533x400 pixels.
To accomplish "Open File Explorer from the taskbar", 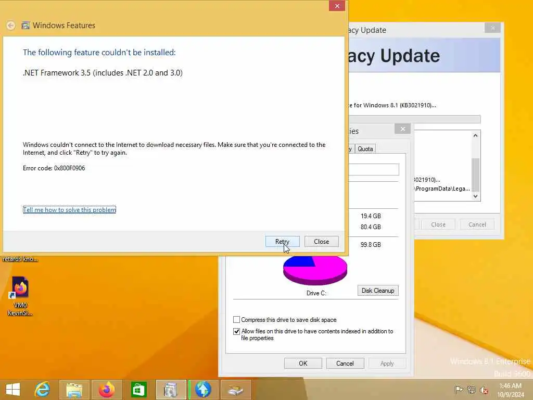I will [x=74, y=390].
